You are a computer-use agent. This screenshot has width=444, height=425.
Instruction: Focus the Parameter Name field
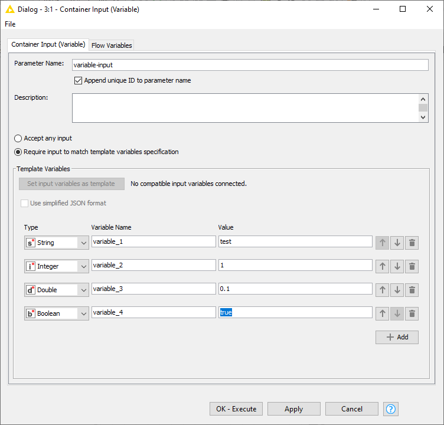tap(250, 65)
